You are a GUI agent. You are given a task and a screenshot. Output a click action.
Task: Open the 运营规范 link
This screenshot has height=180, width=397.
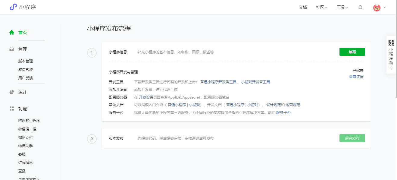coord(293,105)
